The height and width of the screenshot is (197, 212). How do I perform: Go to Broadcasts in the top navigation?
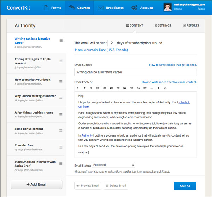(x=111, y=7)
